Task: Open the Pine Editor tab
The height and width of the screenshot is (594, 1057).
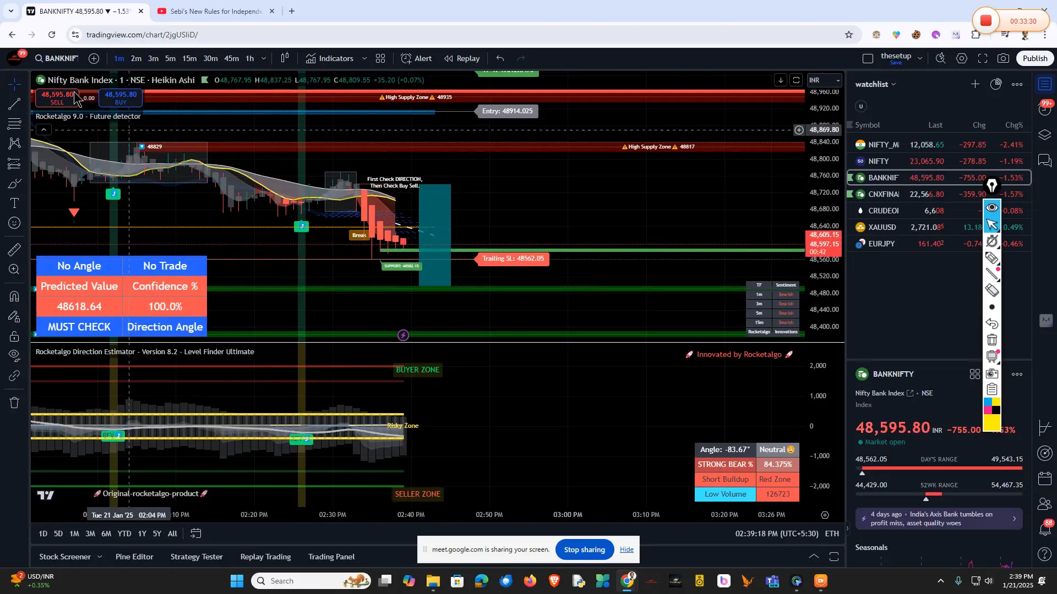Action: click(x=134, y=557)
